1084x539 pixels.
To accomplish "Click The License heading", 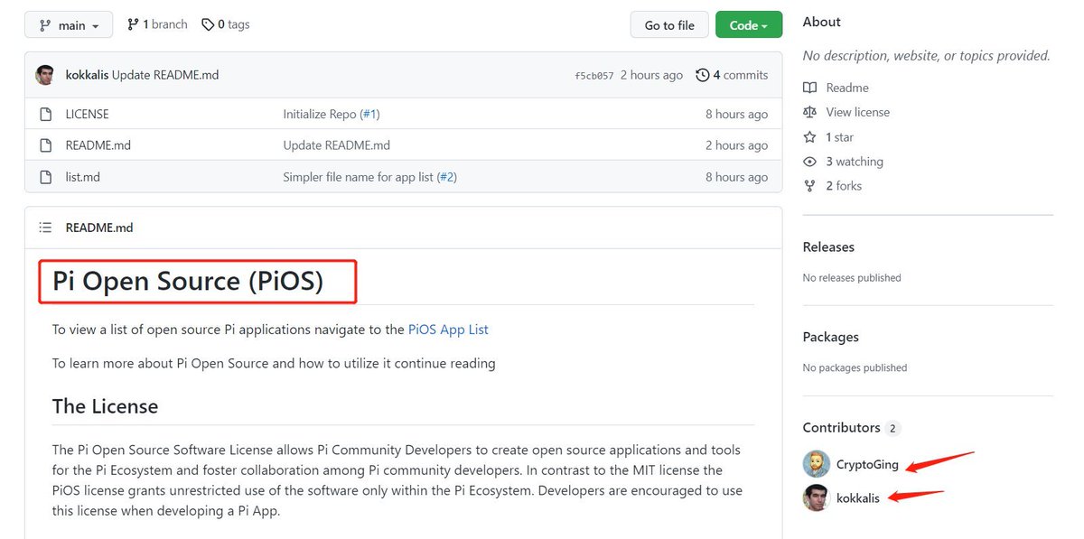I will point(105,406).
